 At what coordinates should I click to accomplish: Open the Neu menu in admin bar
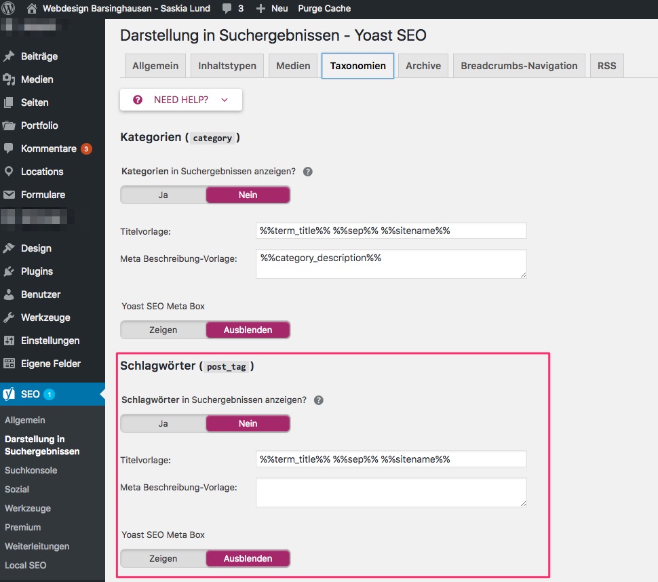click(x=272, y=9)
